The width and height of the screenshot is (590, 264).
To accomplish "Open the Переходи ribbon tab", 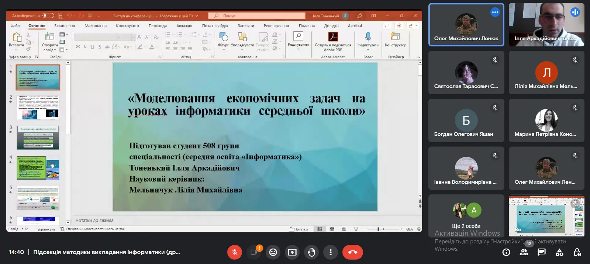I will [x=158, y=26].
